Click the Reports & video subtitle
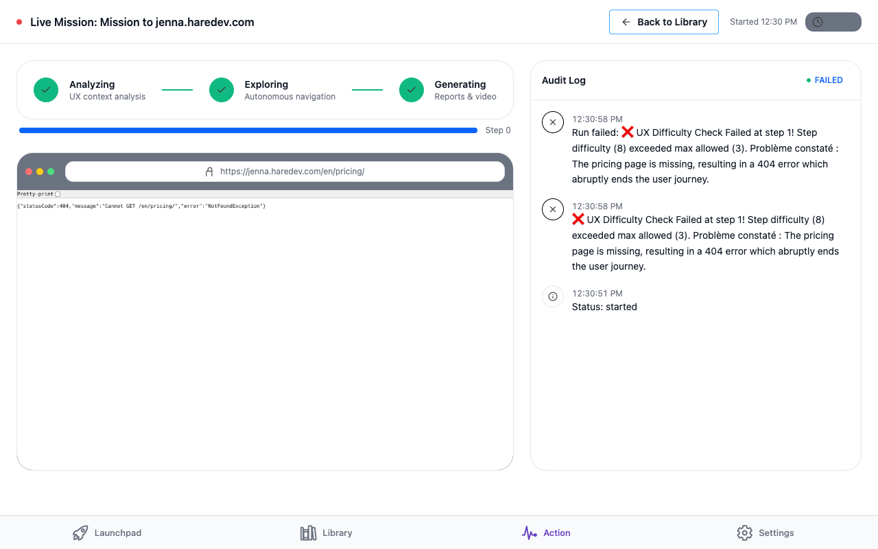The height and width of the screenshot is (549, 878). coord(466,97)
